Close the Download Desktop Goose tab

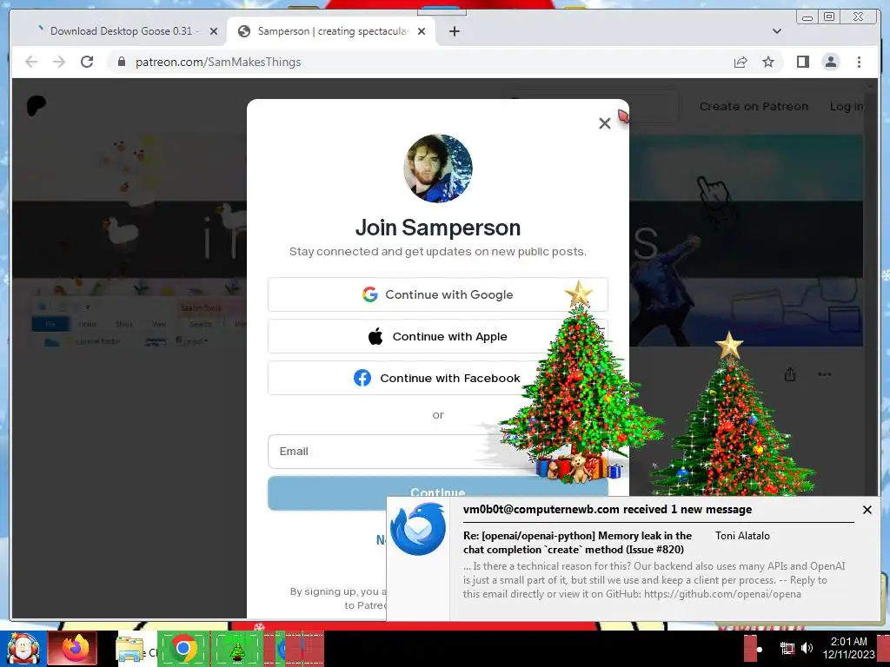click(x=214, y=31)
